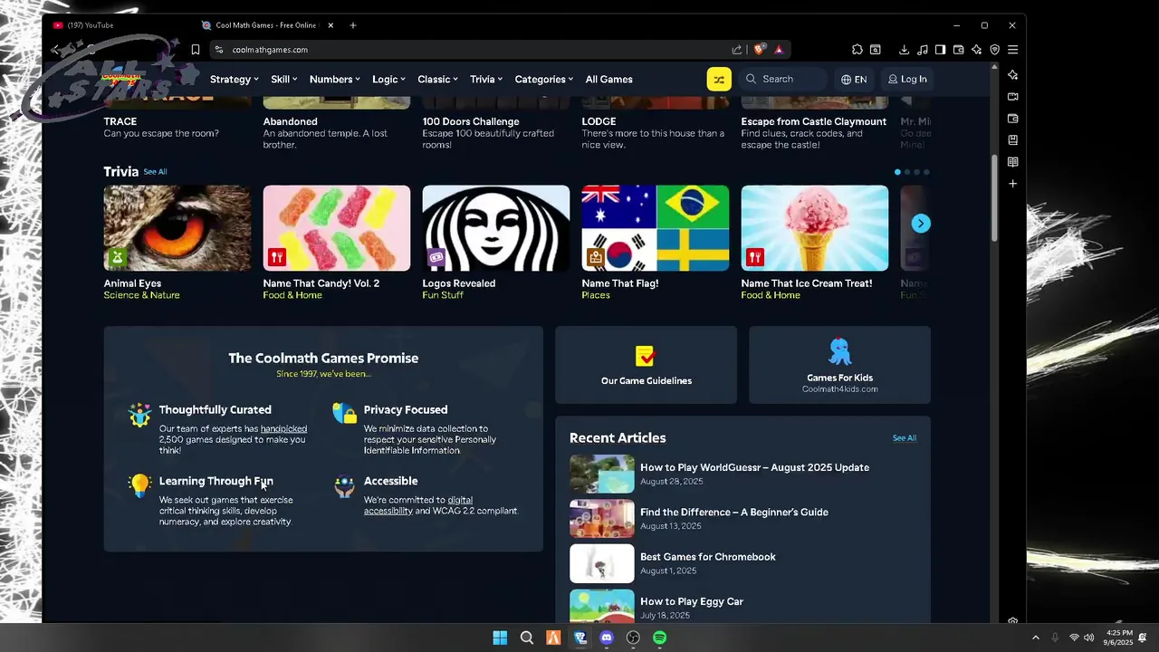Screen dimensions: 1159x652
Task: Expand the Classic dropdown menu
Action: pos(438,79)
